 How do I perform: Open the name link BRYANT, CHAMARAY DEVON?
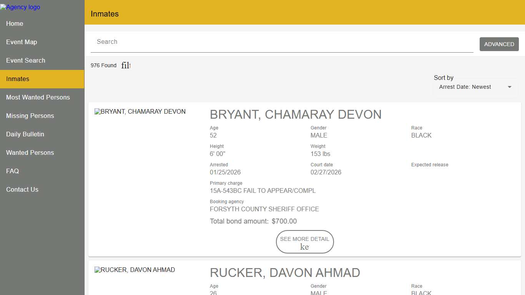[x=296, y=114]
